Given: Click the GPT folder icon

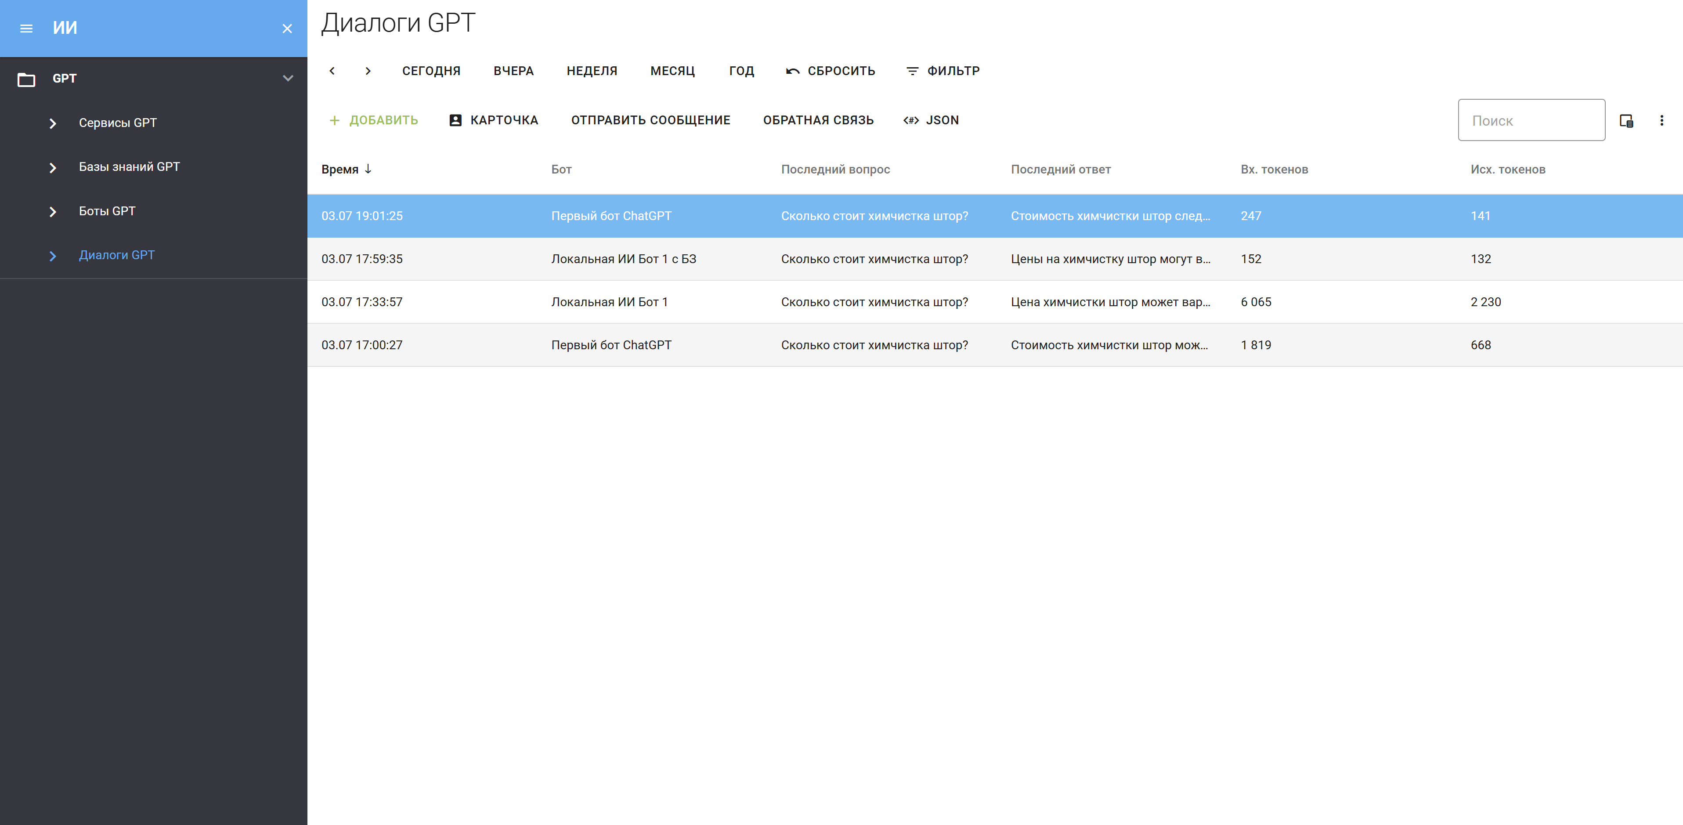Looking at the screenshot, I should pyautogui.click(x=26, y=79).
